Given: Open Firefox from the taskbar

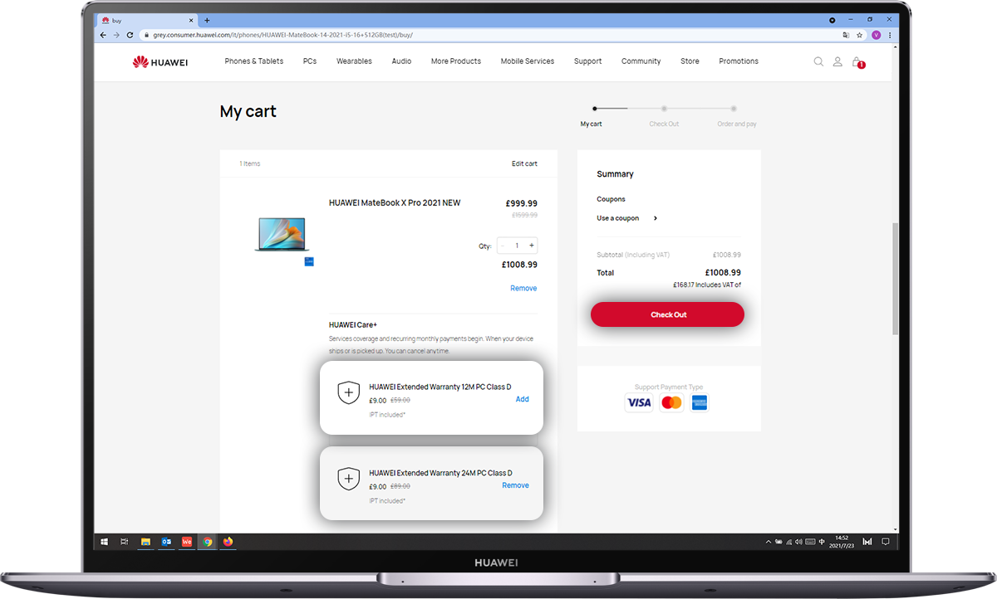Looking at the screenshot, I should [x=228, y=542].
